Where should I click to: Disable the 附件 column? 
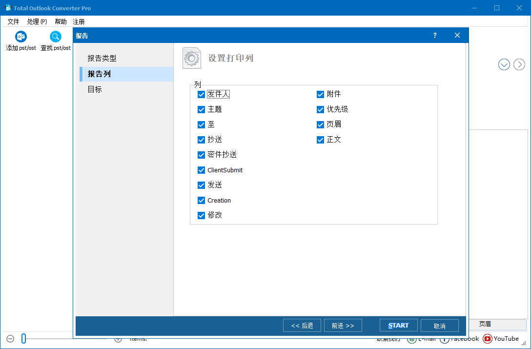pyautogui.click(x=320, y=94)
